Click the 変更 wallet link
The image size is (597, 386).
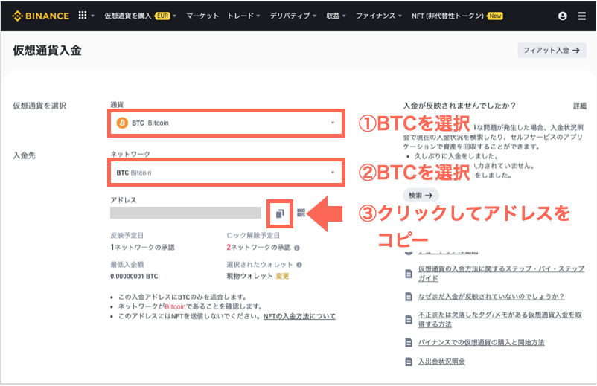click(283, 276)
